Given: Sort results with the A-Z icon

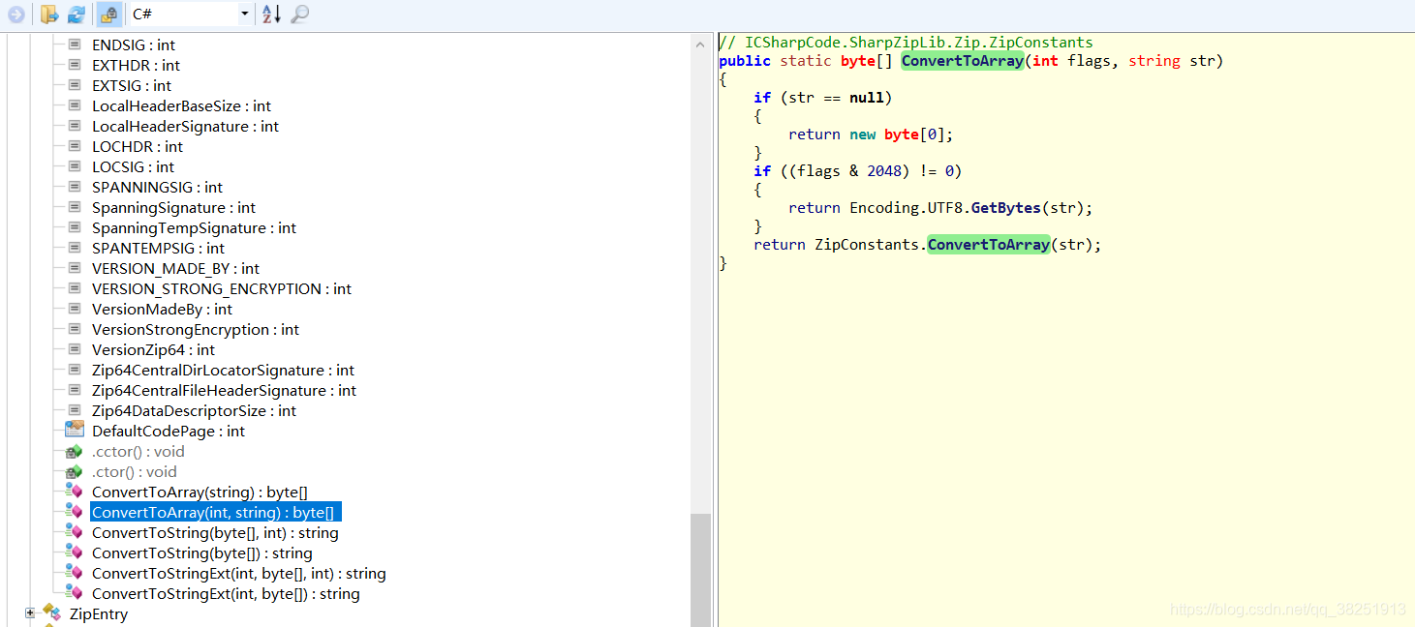Looking at the screenshot, I should click(272, 15).
